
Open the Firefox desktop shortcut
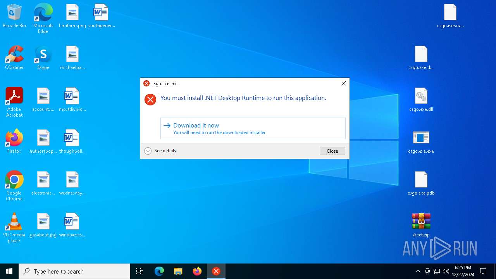[14, 141]
